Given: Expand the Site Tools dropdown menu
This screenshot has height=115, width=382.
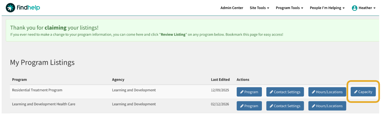Looking at the screenshot, I should (259, 8).
